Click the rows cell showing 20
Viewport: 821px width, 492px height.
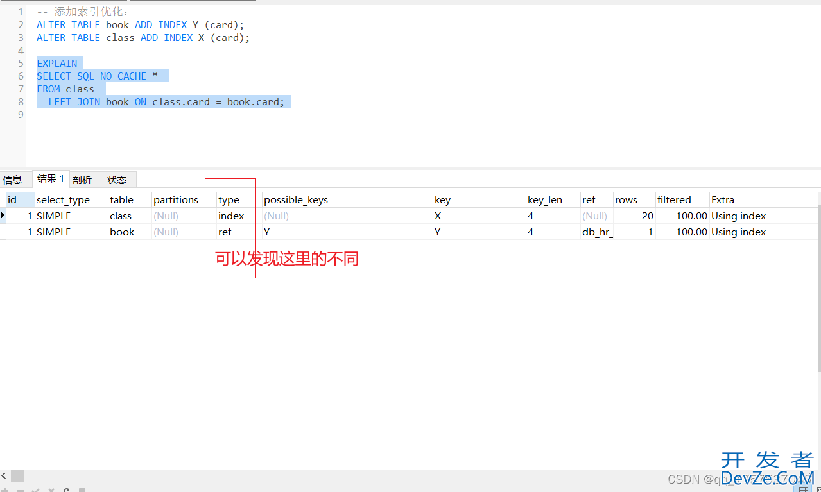647,216
